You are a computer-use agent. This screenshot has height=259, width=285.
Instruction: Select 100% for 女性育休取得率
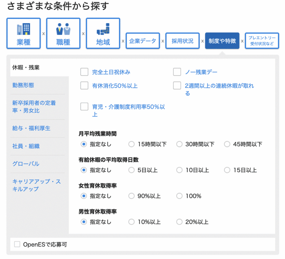[180, 196]
